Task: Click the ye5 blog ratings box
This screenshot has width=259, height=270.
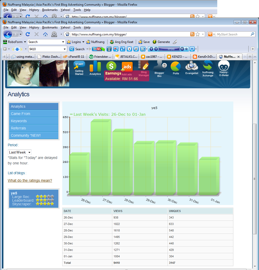Action: point(34,199)
